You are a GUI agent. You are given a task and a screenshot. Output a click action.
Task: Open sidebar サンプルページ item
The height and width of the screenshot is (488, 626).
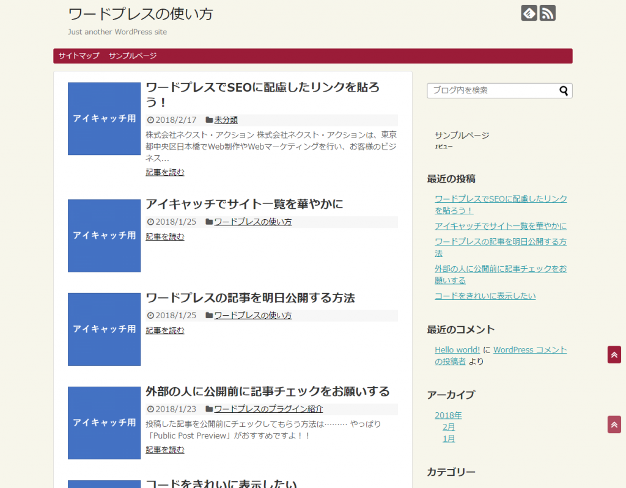click(462, 135)
